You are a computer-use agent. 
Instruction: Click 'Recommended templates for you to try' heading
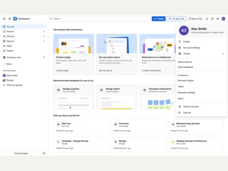[73, 80]
